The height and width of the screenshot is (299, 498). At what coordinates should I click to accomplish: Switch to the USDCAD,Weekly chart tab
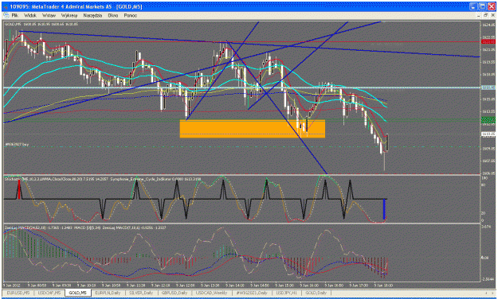(x=211, y=293)
